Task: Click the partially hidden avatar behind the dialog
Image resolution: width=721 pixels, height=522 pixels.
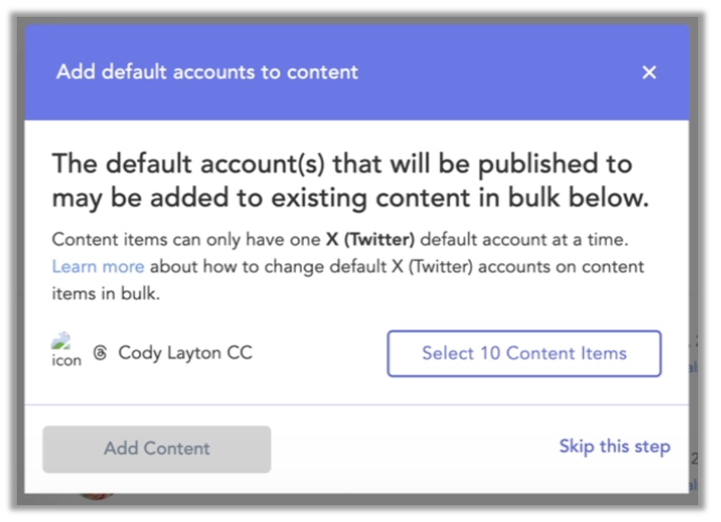Action: pyautogui.click(x=96, y=496)
